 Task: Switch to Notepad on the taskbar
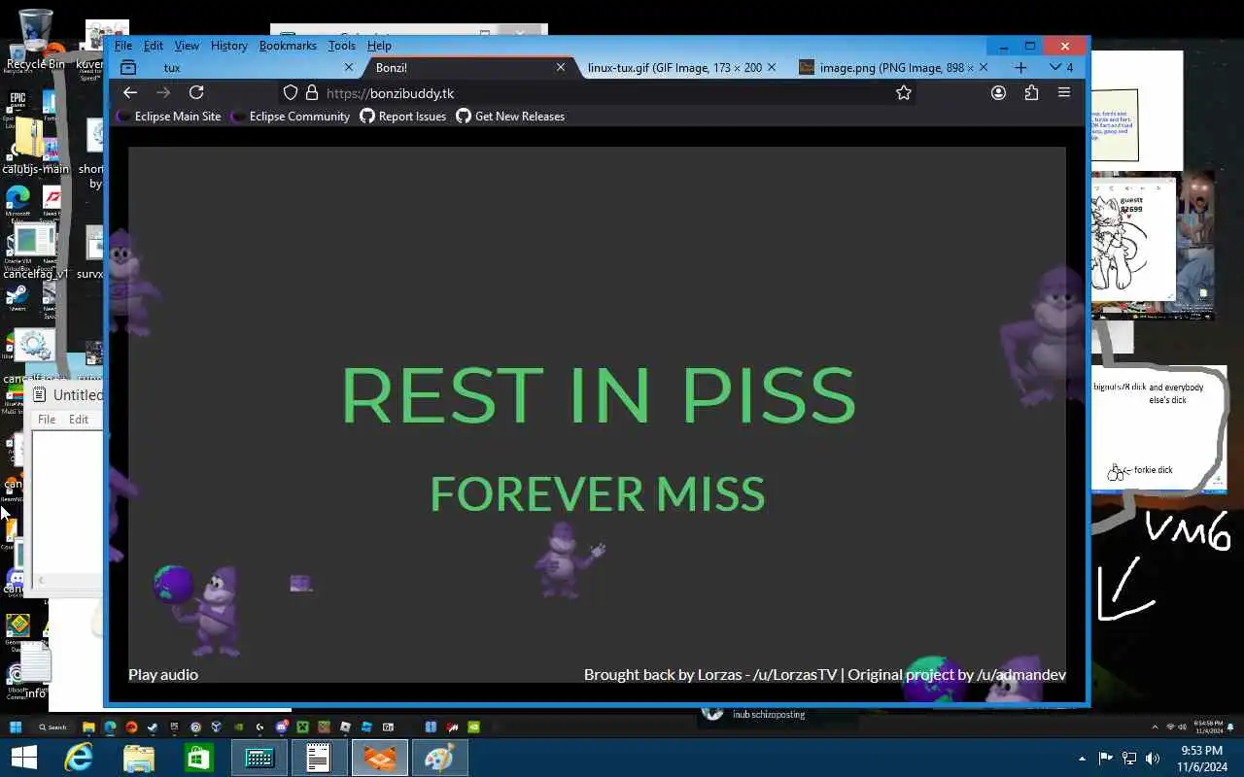tap(319, 758)
